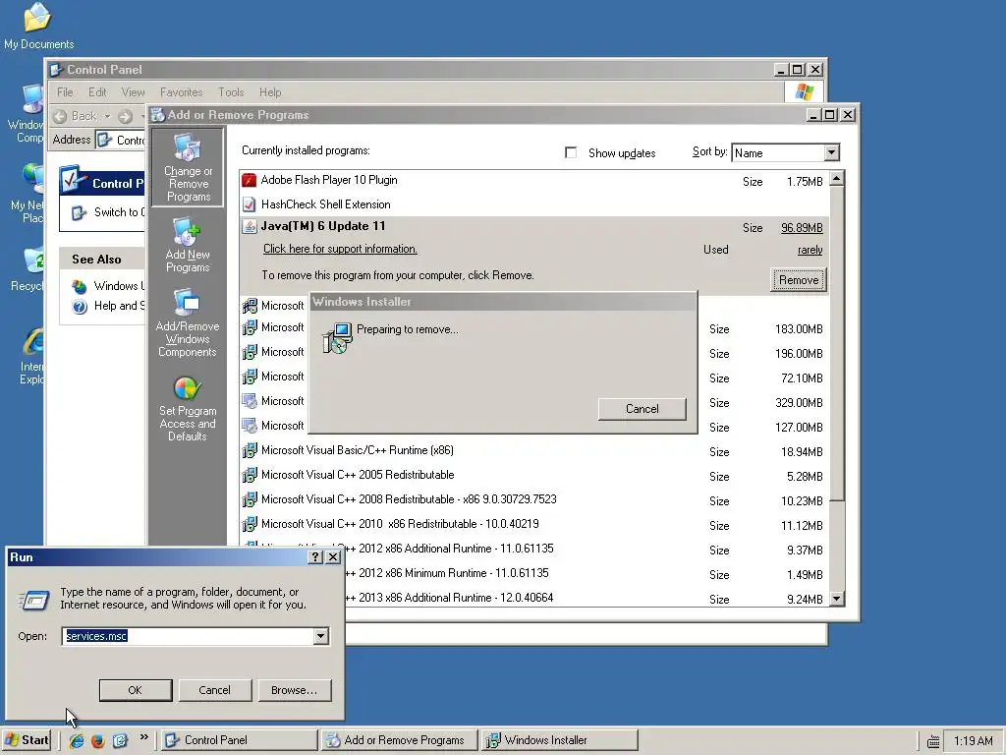The image size is (1006, 755).
Task: Click the clock showing 1:19 AM
Action: (x=973, y=741)
